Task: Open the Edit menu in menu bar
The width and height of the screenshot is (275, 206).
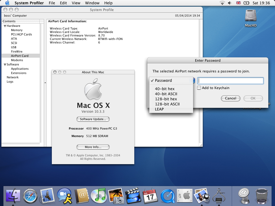Action: [63, 3]
